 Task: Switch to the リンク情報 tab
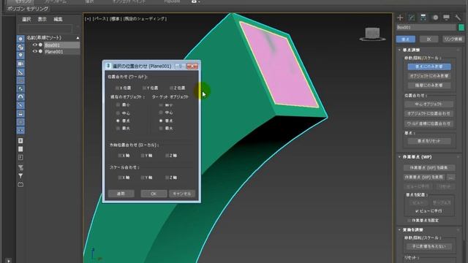pyautogui.click(x=453, y=39)
